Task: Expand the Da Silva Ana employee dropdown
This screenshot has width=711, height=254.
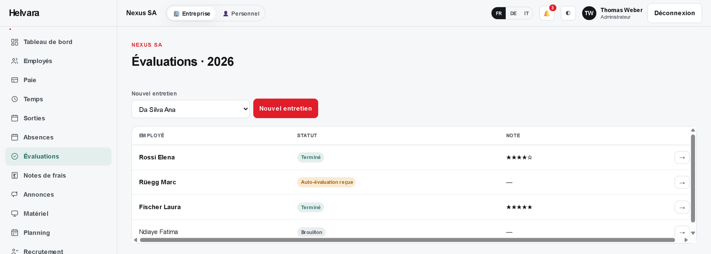Action: (190, 109)
